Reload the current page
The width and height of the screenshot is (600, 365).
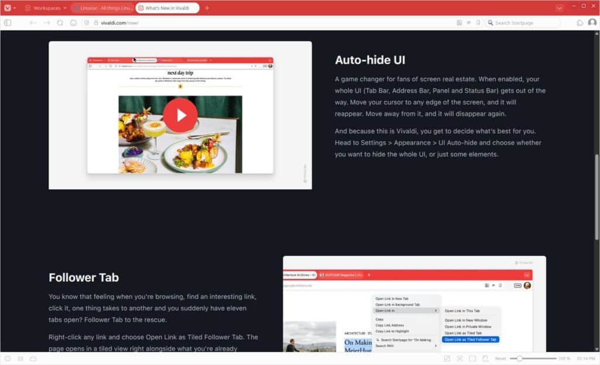point(60,23)
